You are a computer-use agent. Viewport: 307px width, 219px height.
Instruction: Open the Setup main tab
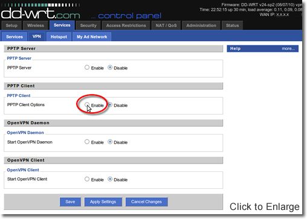pyautogui.click(x=11, y=25)
